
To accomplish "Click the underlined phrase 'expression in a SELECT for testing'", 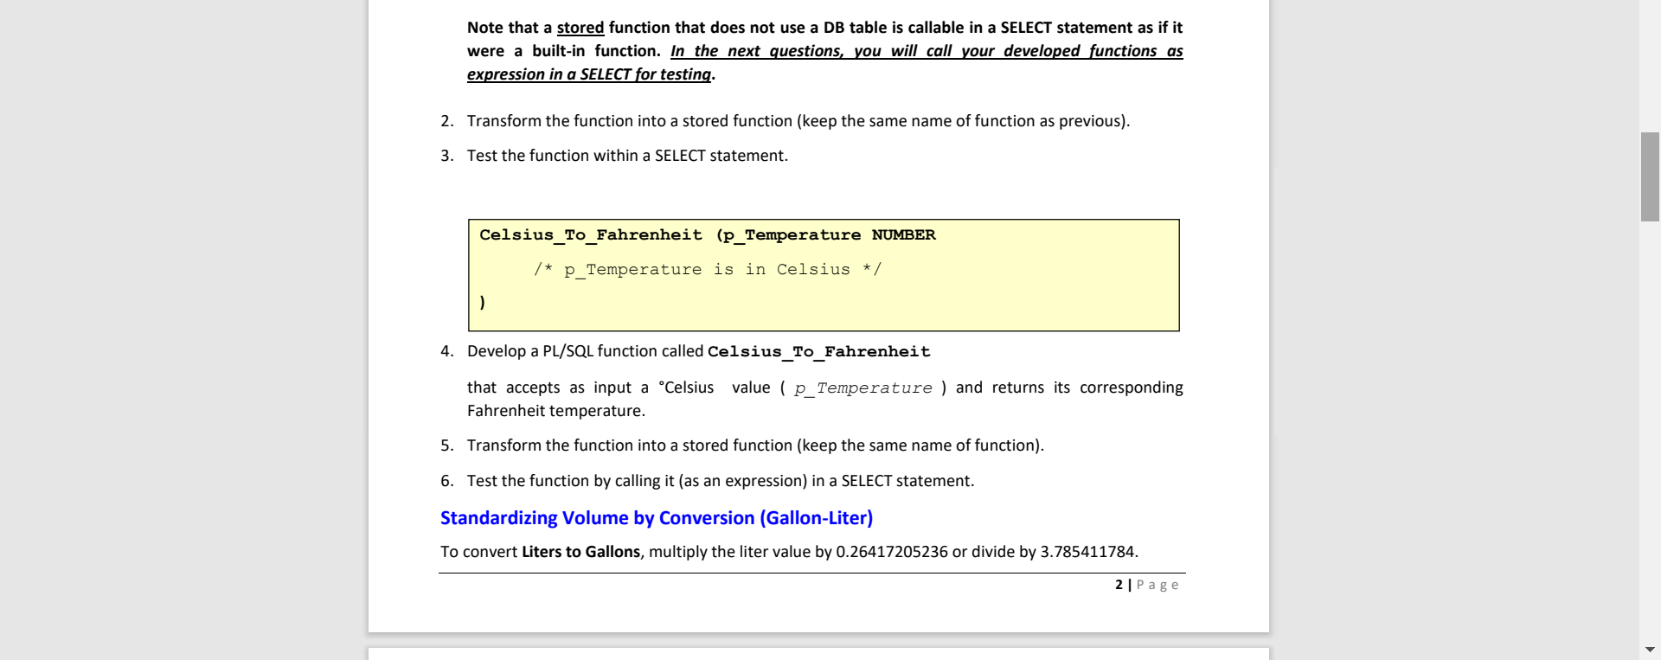I will [x=589, y=74].
